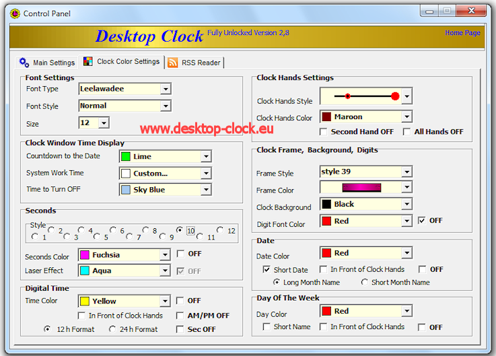Open the Digital Time Color dropdown

[x=165, y=301]
